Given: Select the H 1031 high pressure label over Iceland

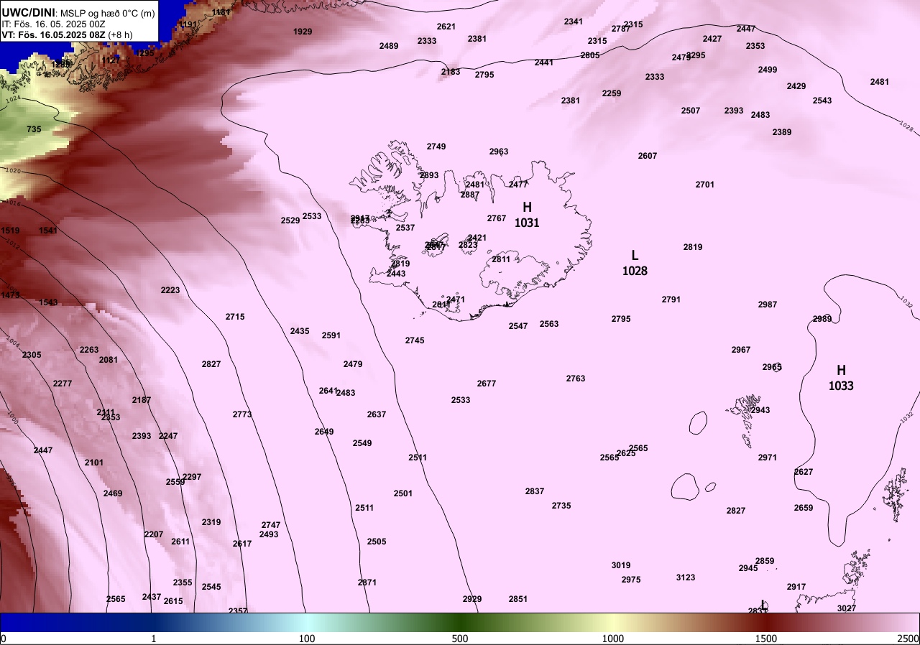Looking at the screenshot, I should point(527,215).
